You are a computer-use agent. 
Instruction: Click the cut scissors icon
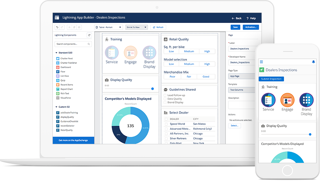[69, 27]
